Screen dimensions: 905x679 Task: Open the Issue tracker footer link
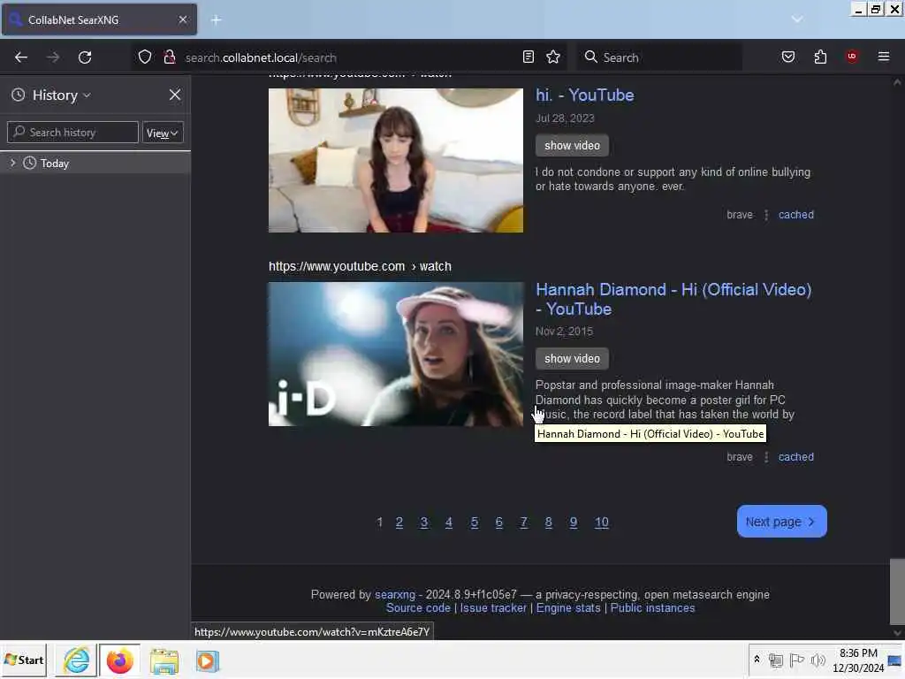click(x=493, y=608)
